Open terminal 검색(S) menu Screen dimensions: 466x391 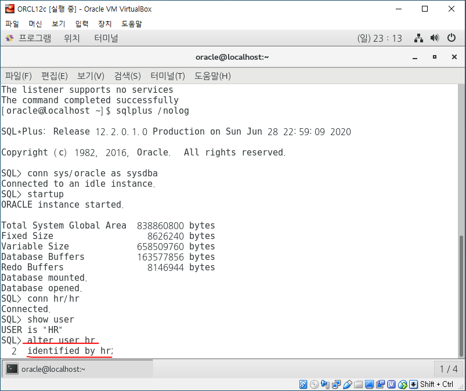click(x=128, y=76)
